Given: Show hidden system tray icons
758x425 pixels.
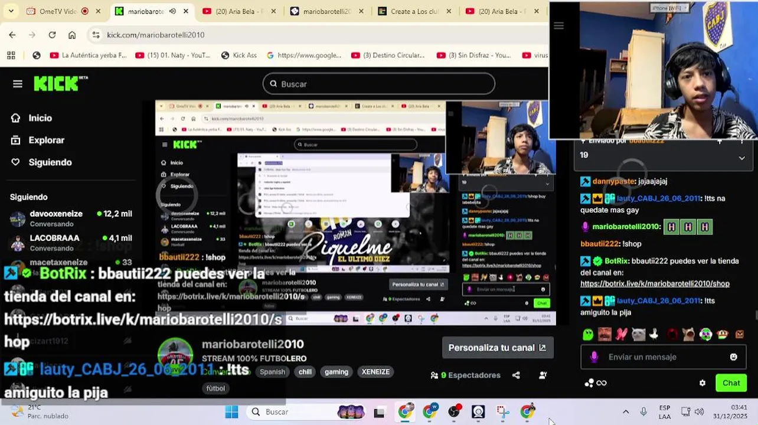Looking at the screenshot, I should point(626,411).
